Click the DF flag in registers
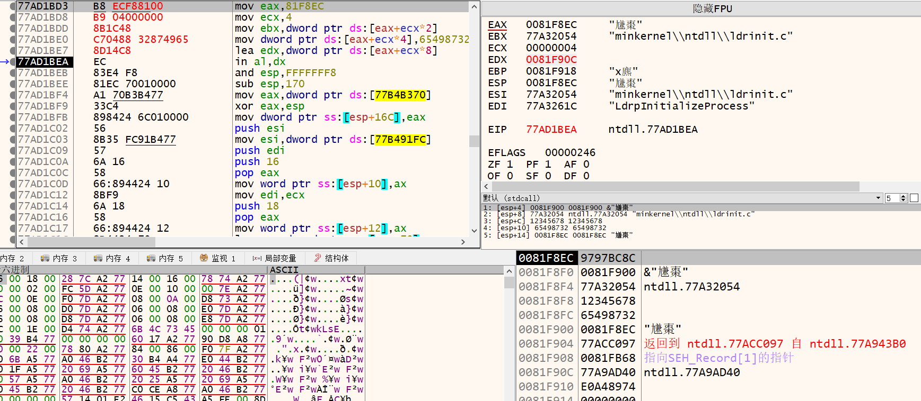The image size is (921, 401). click(x=577, y=176)
